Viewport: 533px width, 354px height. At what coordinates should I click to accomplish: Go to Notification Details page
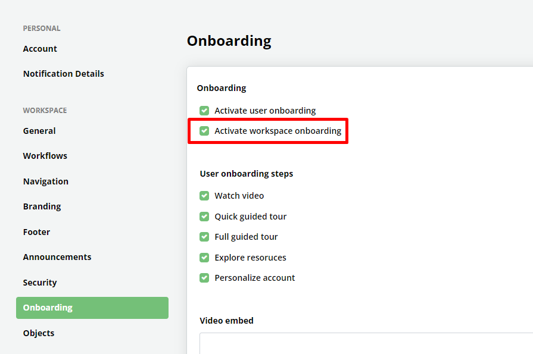pyautogui.click(x=64, y=74)
